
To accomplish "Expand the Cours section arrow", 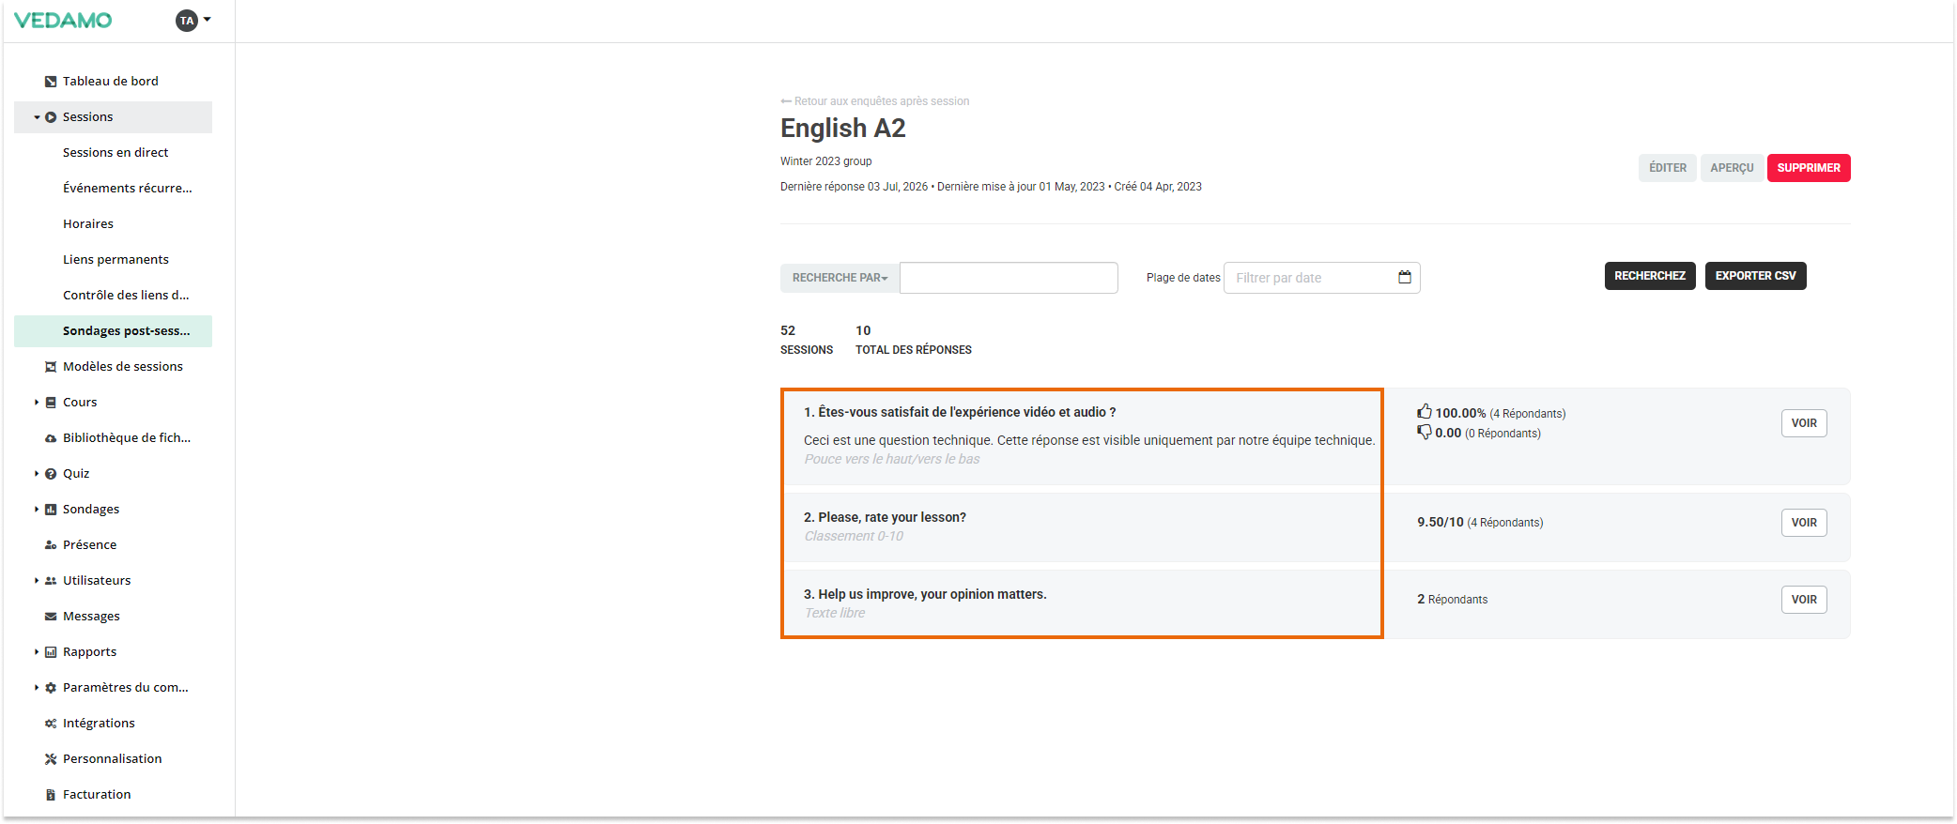I will 37,403.
